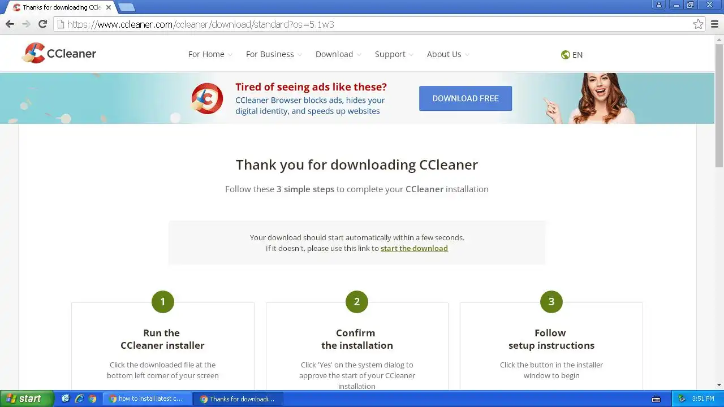Bookmark the page with the star icon
724x407 pixels.
coord(698,24)
